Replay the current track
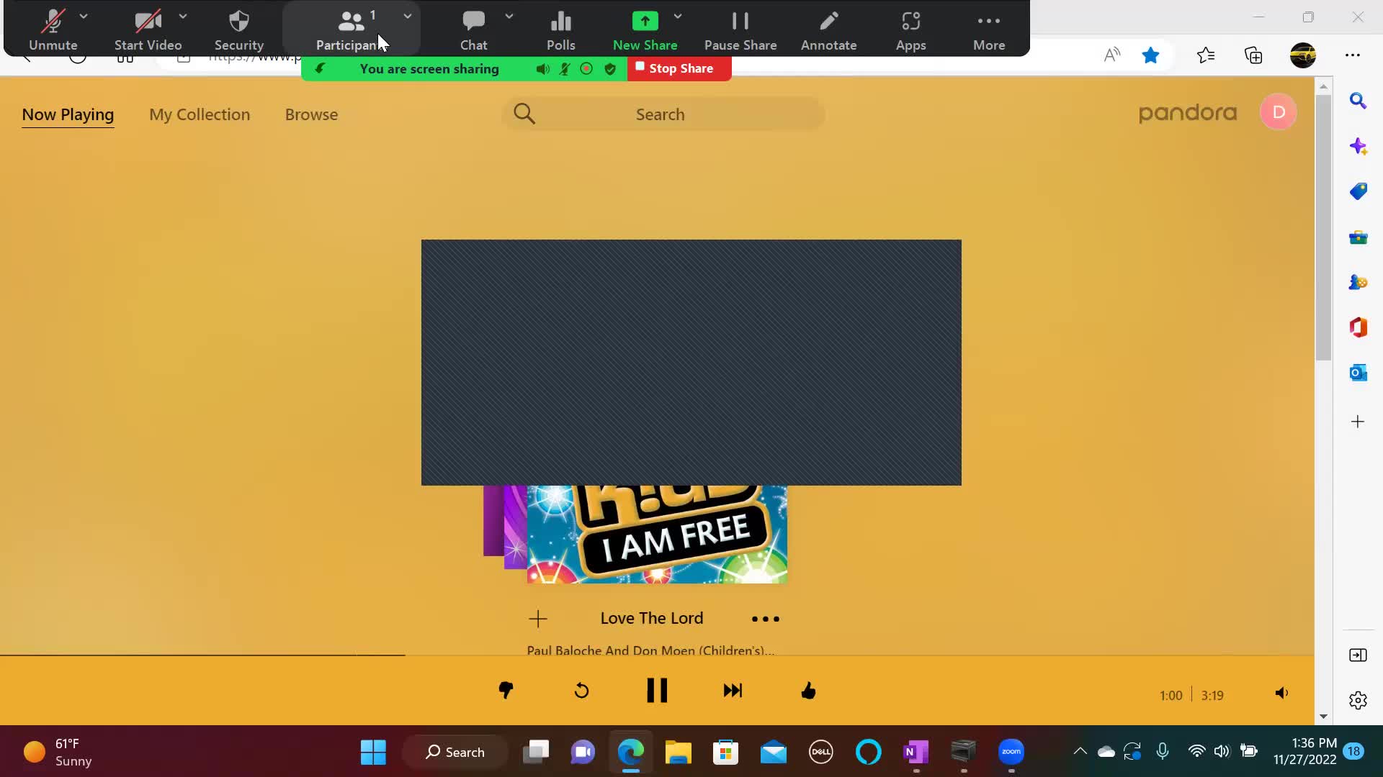1383x777 pixels. pyautogui.click(x=581, y=691)
